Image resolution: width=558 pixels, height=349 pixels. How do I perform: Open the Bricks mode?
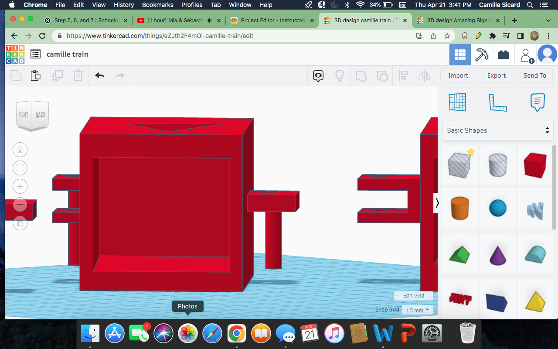pos(504,55)
